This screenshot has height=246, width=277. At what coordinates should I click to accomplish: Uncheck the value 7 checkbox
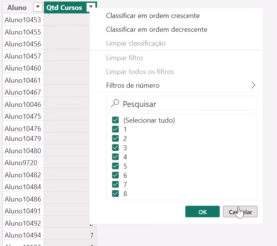click(115, 185)
